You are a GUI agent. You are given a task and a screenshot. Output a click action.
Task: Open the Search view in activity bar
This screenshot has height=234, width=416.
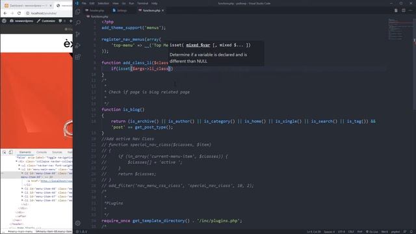(x=78, y=23)
